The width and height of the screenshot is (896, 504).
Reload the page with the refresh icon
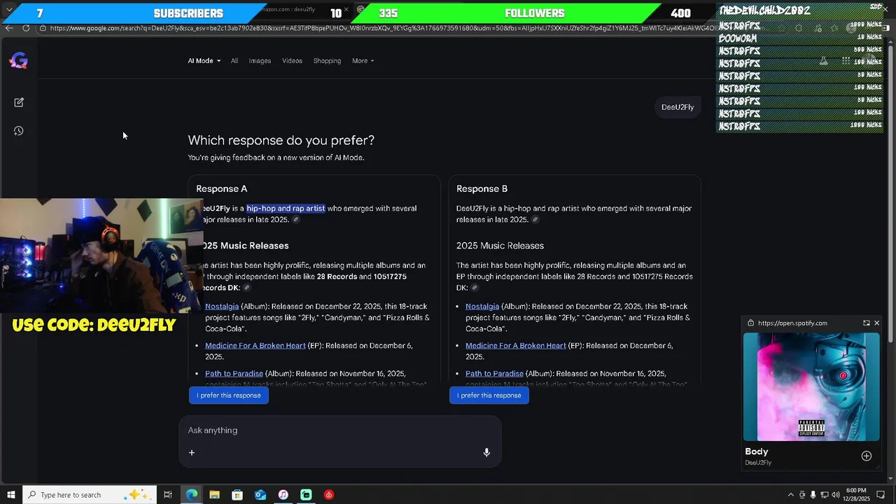coord(26,28)
